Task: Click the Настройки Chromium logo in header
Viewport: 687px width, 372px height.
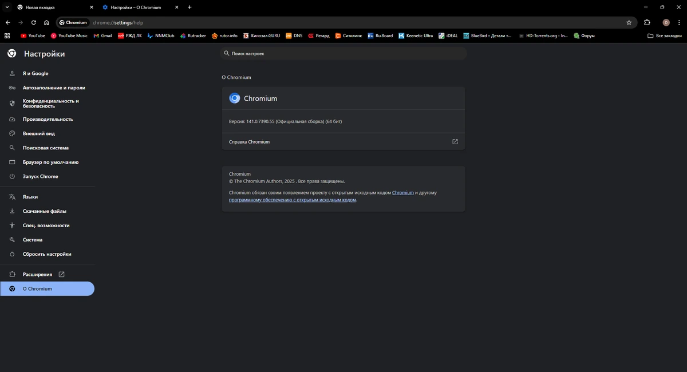Action: 12,53
